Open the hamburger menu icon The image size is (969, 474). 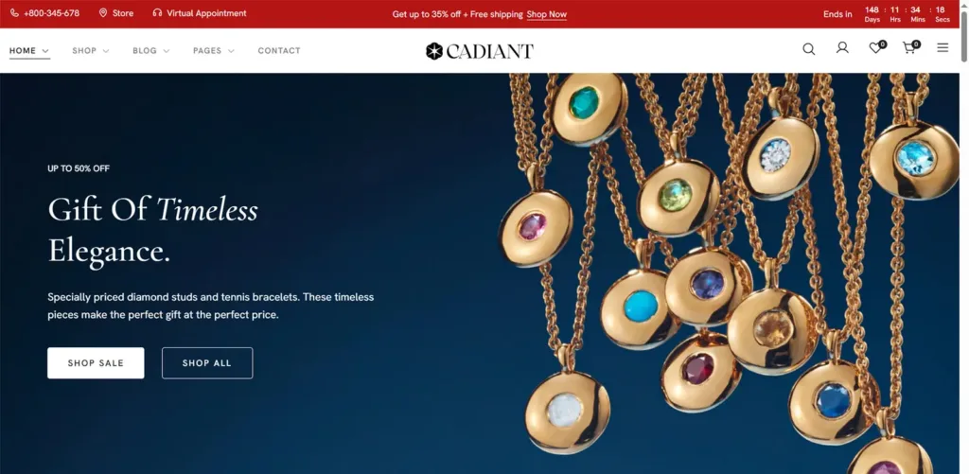point(943,47)
